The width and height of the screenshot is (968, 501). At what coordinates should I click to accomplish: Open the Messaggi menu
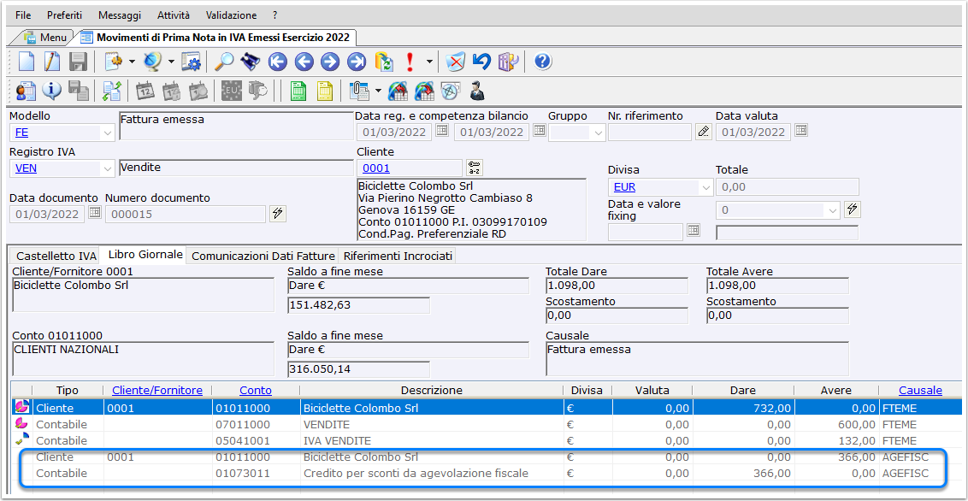120,15
